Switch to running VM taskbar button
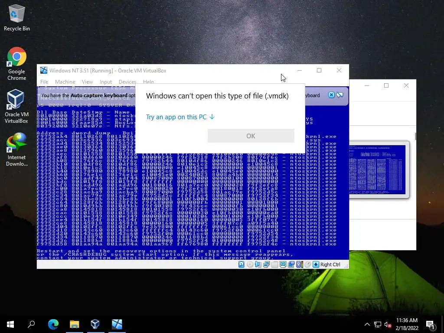The width and height of the screenshot is (444, 333). click(117, 324)
